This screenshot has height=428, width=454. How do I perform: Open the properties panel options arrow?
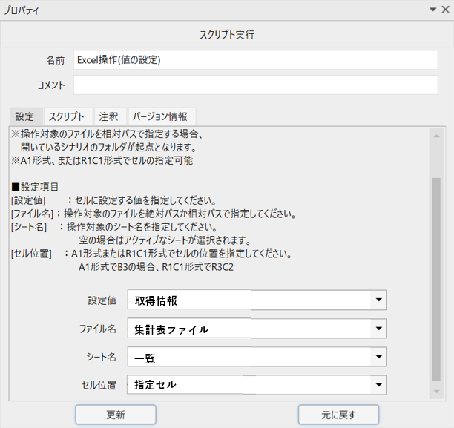(x=433, y=10)
